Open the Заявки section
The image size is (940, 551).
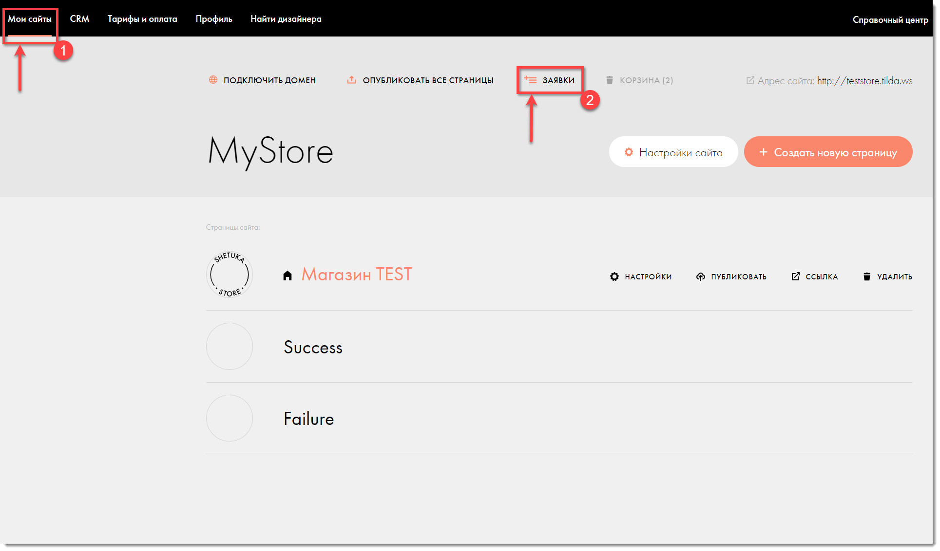click(558, 80)
